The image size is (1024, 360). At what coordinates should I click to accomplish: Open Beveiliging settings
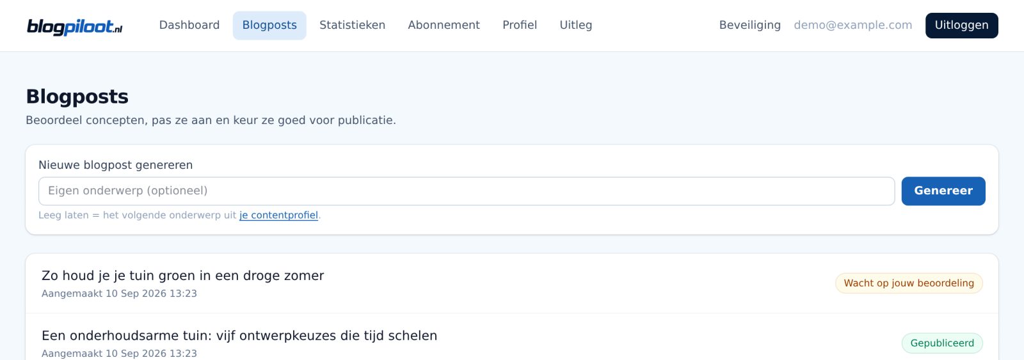(x=750, y=26)
